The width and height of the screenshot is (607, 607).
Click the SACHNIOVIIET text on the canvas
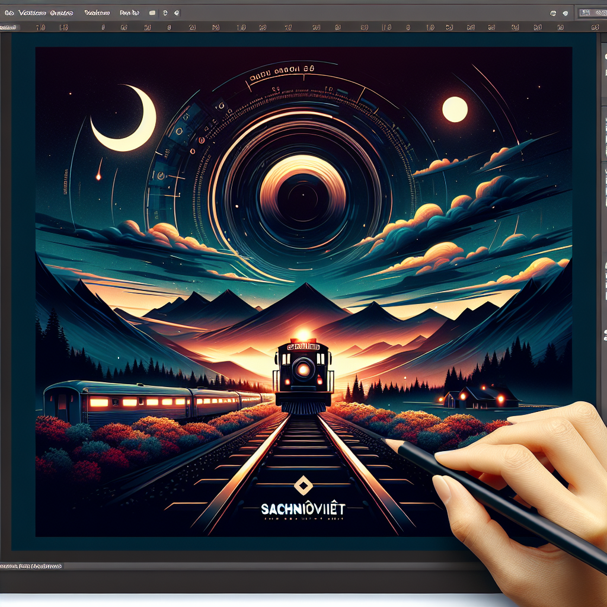coord(303,509)
